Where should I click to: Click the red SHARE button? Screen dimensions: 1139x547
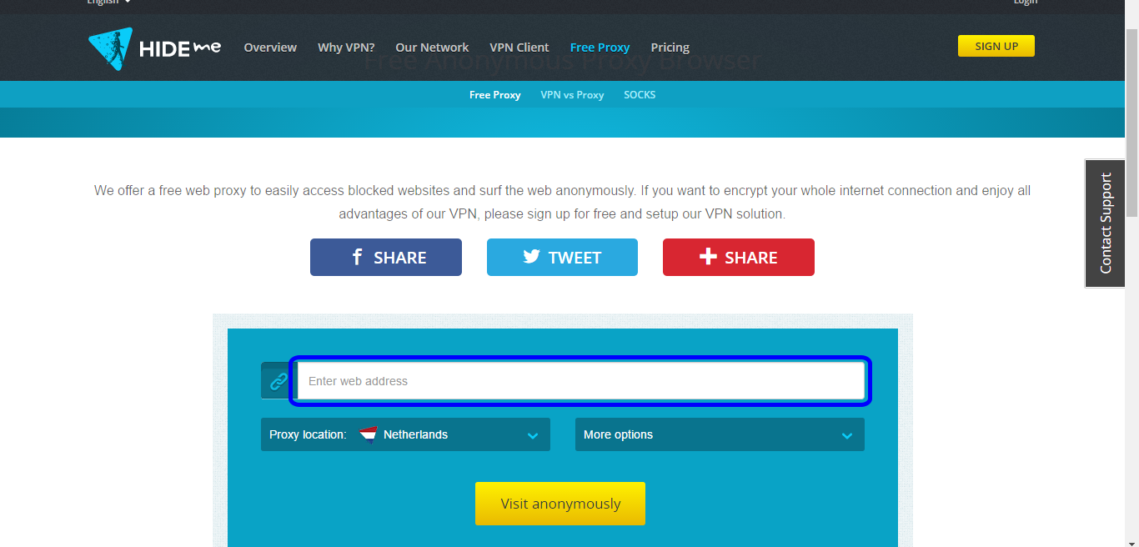click(739, 257)
